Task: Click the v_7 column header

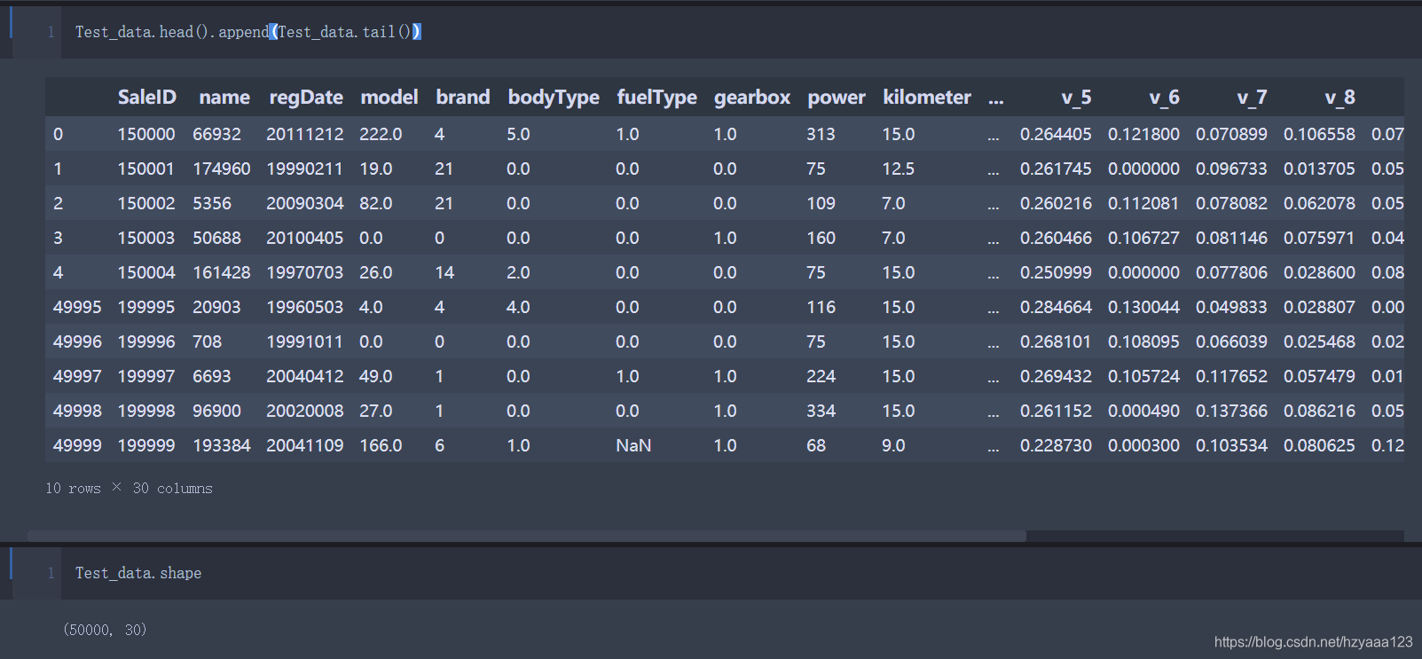Action: coord(1252,98)
